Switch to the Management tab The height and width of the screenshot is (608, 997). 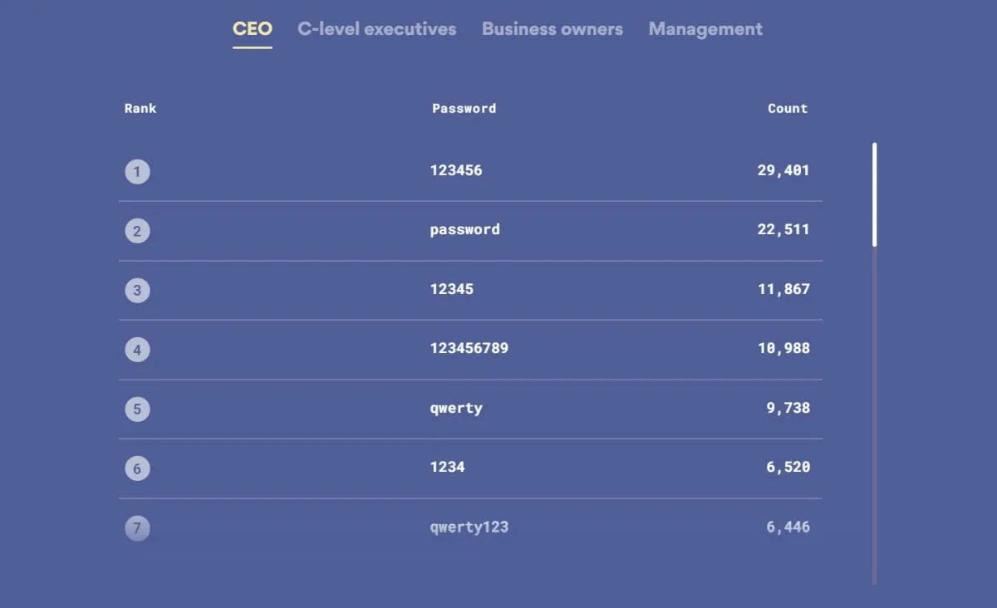pos(705,29)
